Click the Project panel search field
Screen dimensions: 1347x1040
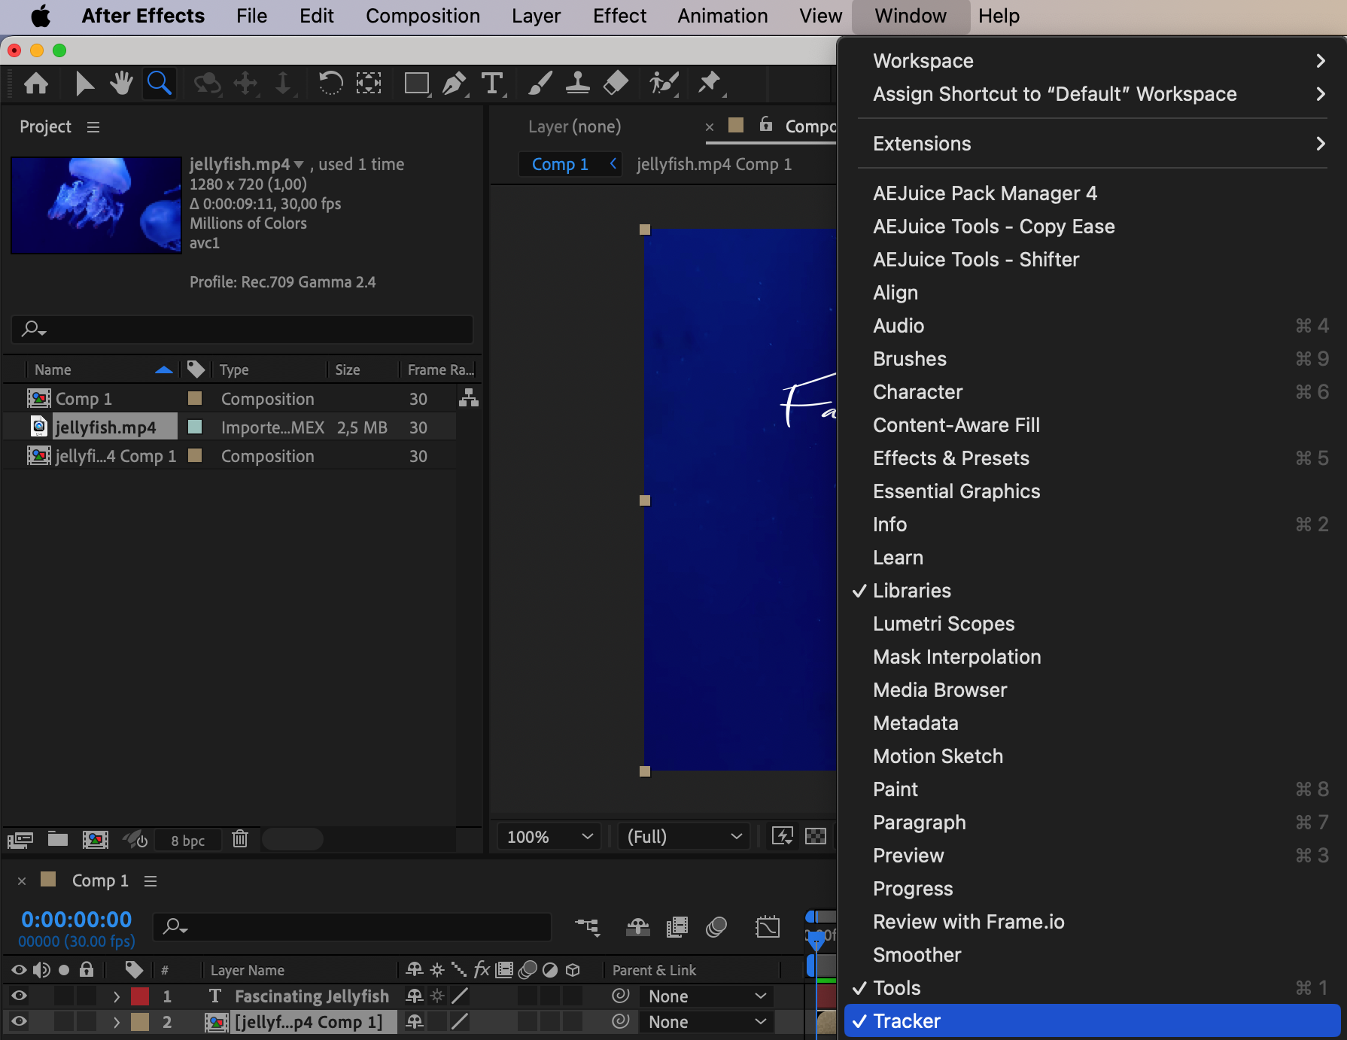(242, 330)
